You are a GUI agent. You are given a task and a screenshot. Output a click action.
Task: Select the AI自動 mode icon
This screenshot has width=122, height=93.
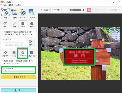(14, 13)
